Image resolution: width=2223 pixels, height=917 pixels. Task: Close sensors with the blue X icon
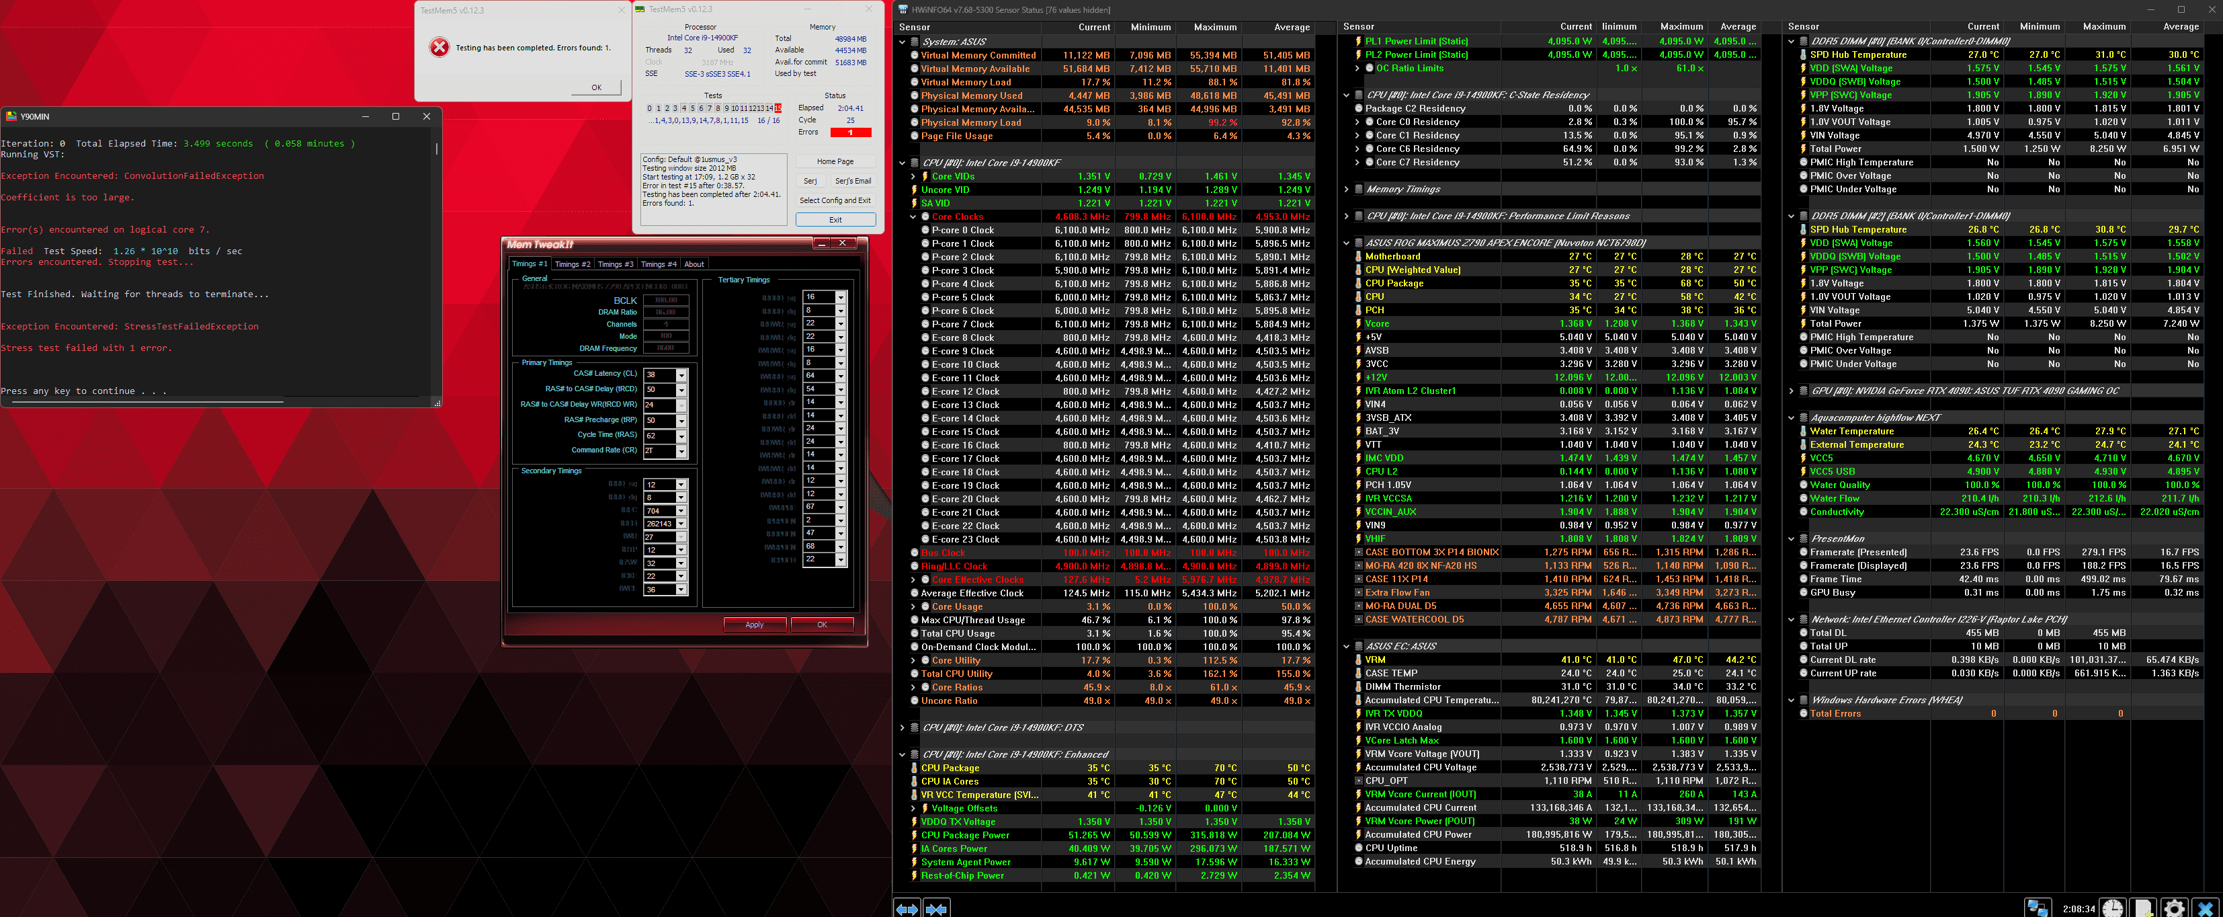tap(2205, 908)
